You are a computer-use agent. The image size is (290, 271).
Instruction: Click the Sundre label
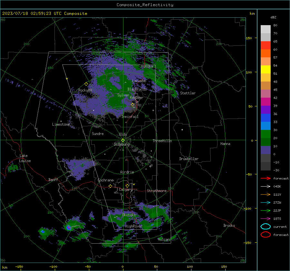tap(98, 133)
